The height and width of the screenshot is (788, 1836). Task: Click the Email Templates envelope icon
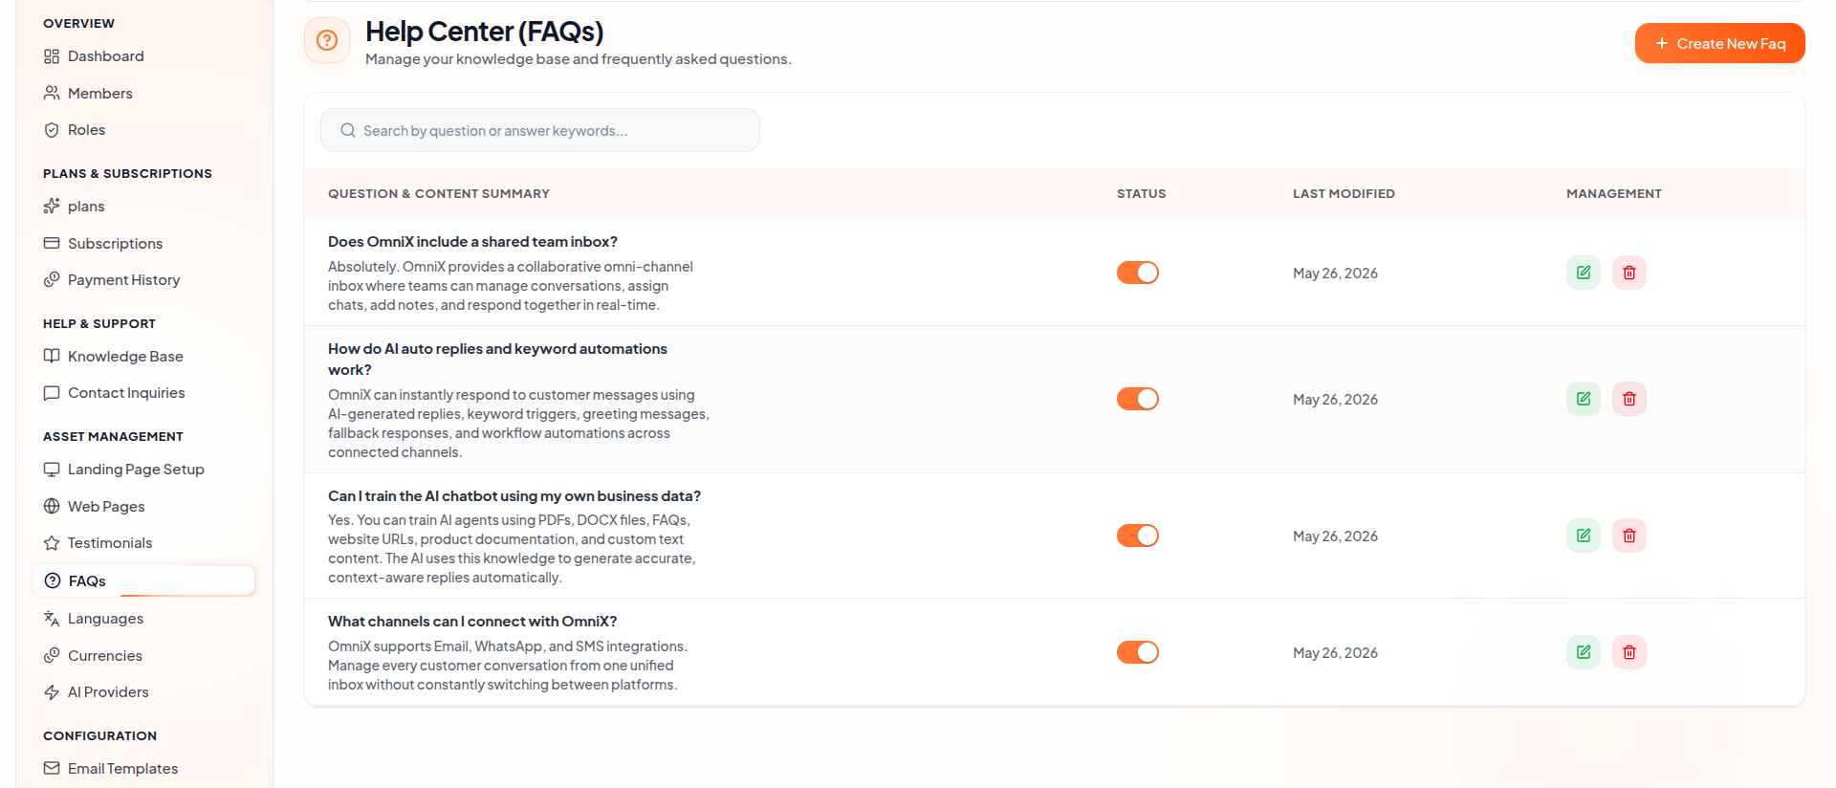tap(52, 768)
